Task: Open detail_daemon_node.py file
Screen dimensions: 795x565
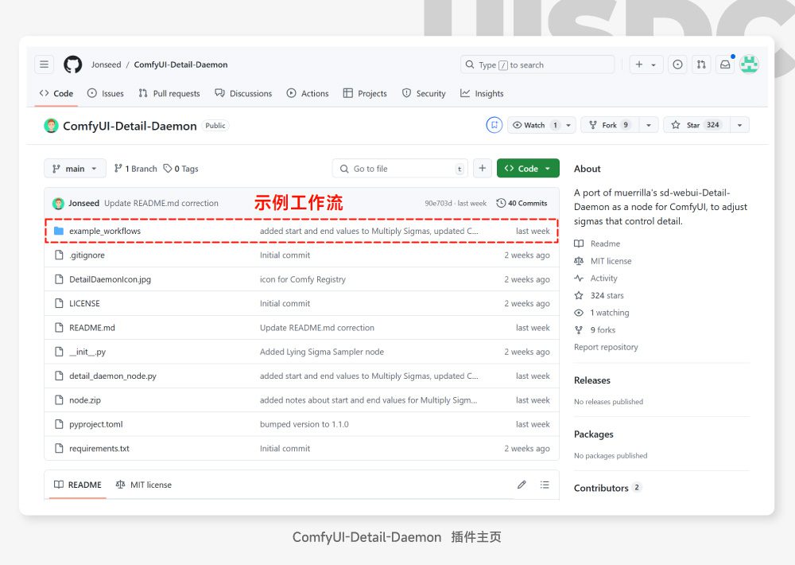Action: (x=113, y=376)
